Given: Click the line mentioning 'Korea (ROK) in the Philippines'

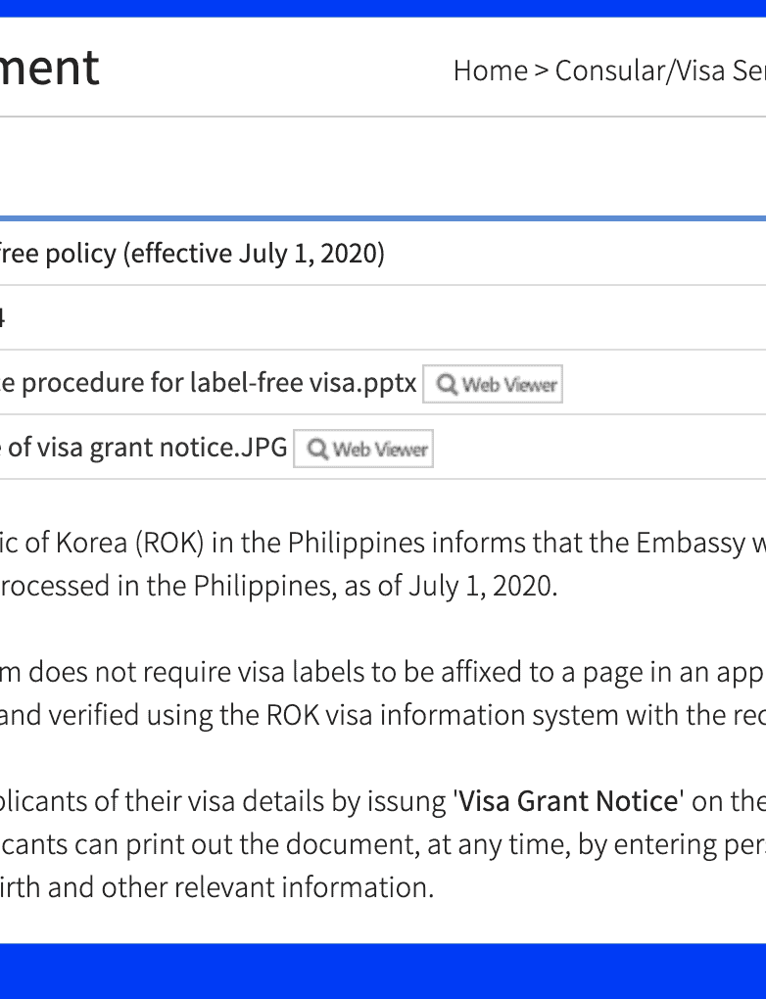Looking at the screenshot, I should coord(382,543).
